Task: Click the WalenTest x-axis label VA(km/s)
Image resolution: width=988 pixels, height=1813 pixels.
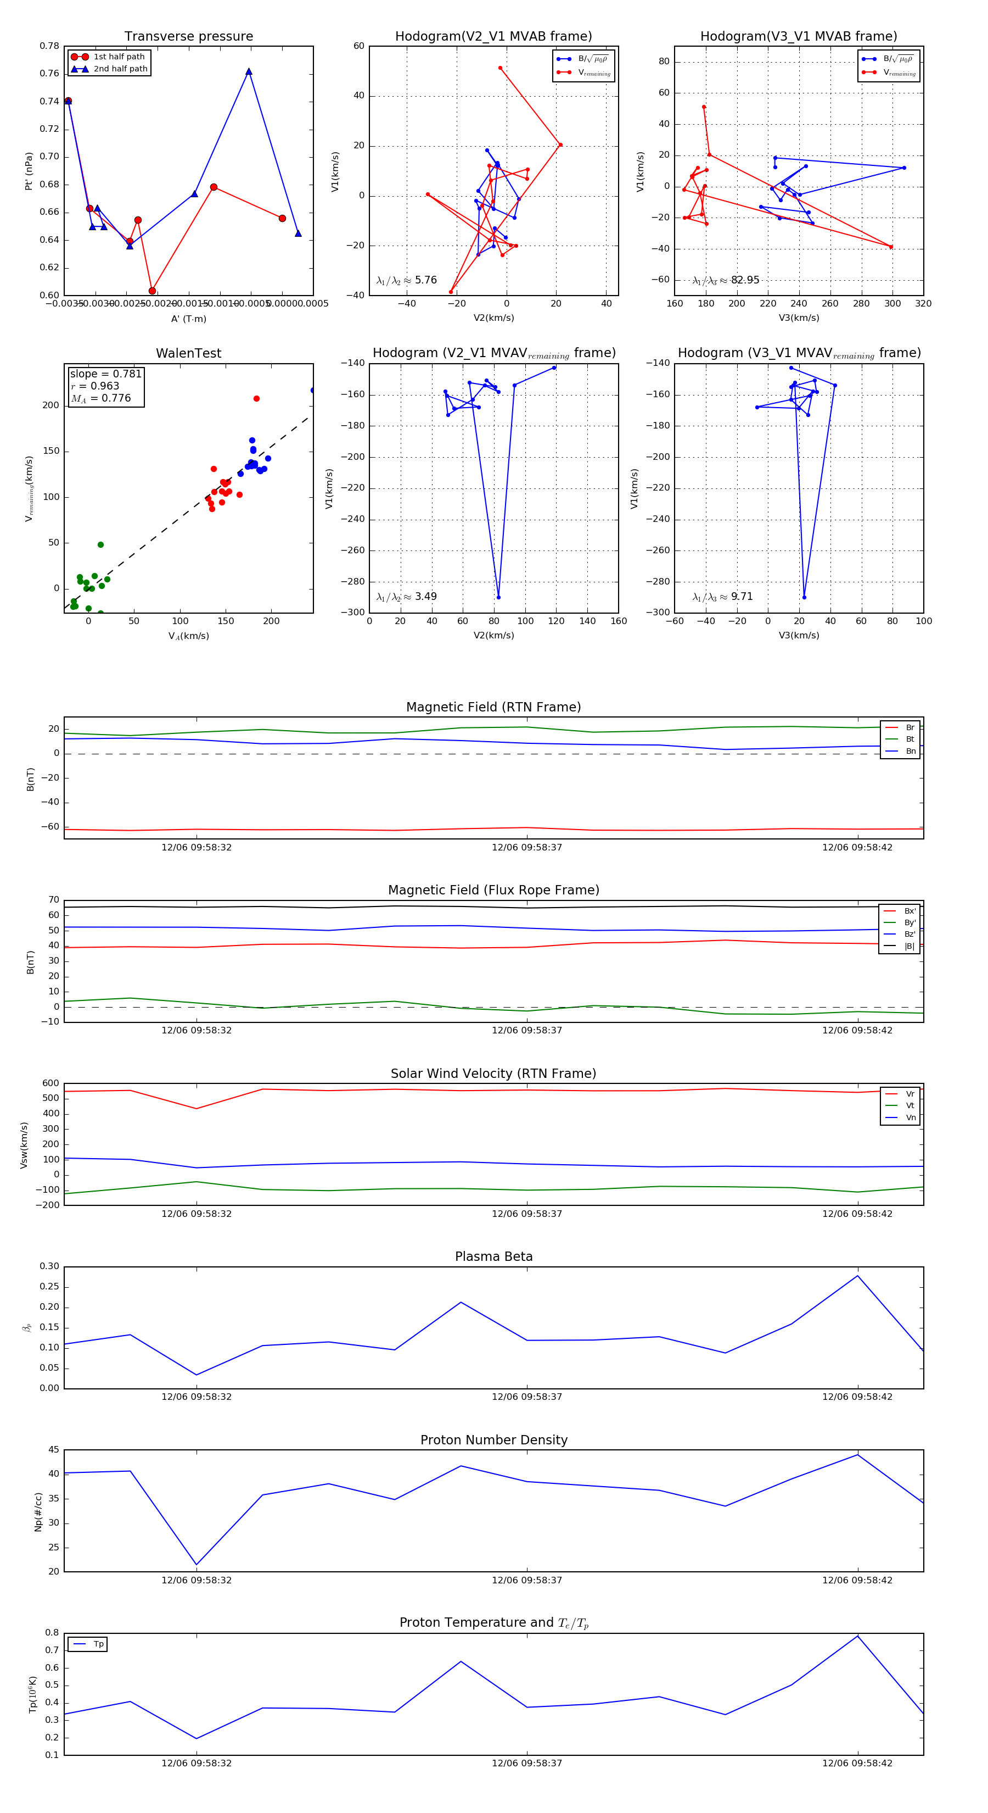Action: coord(188,636)
